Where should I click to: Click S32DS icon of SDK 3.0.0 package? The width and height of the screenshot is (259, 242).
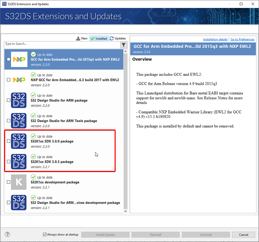tap(19, 141)
